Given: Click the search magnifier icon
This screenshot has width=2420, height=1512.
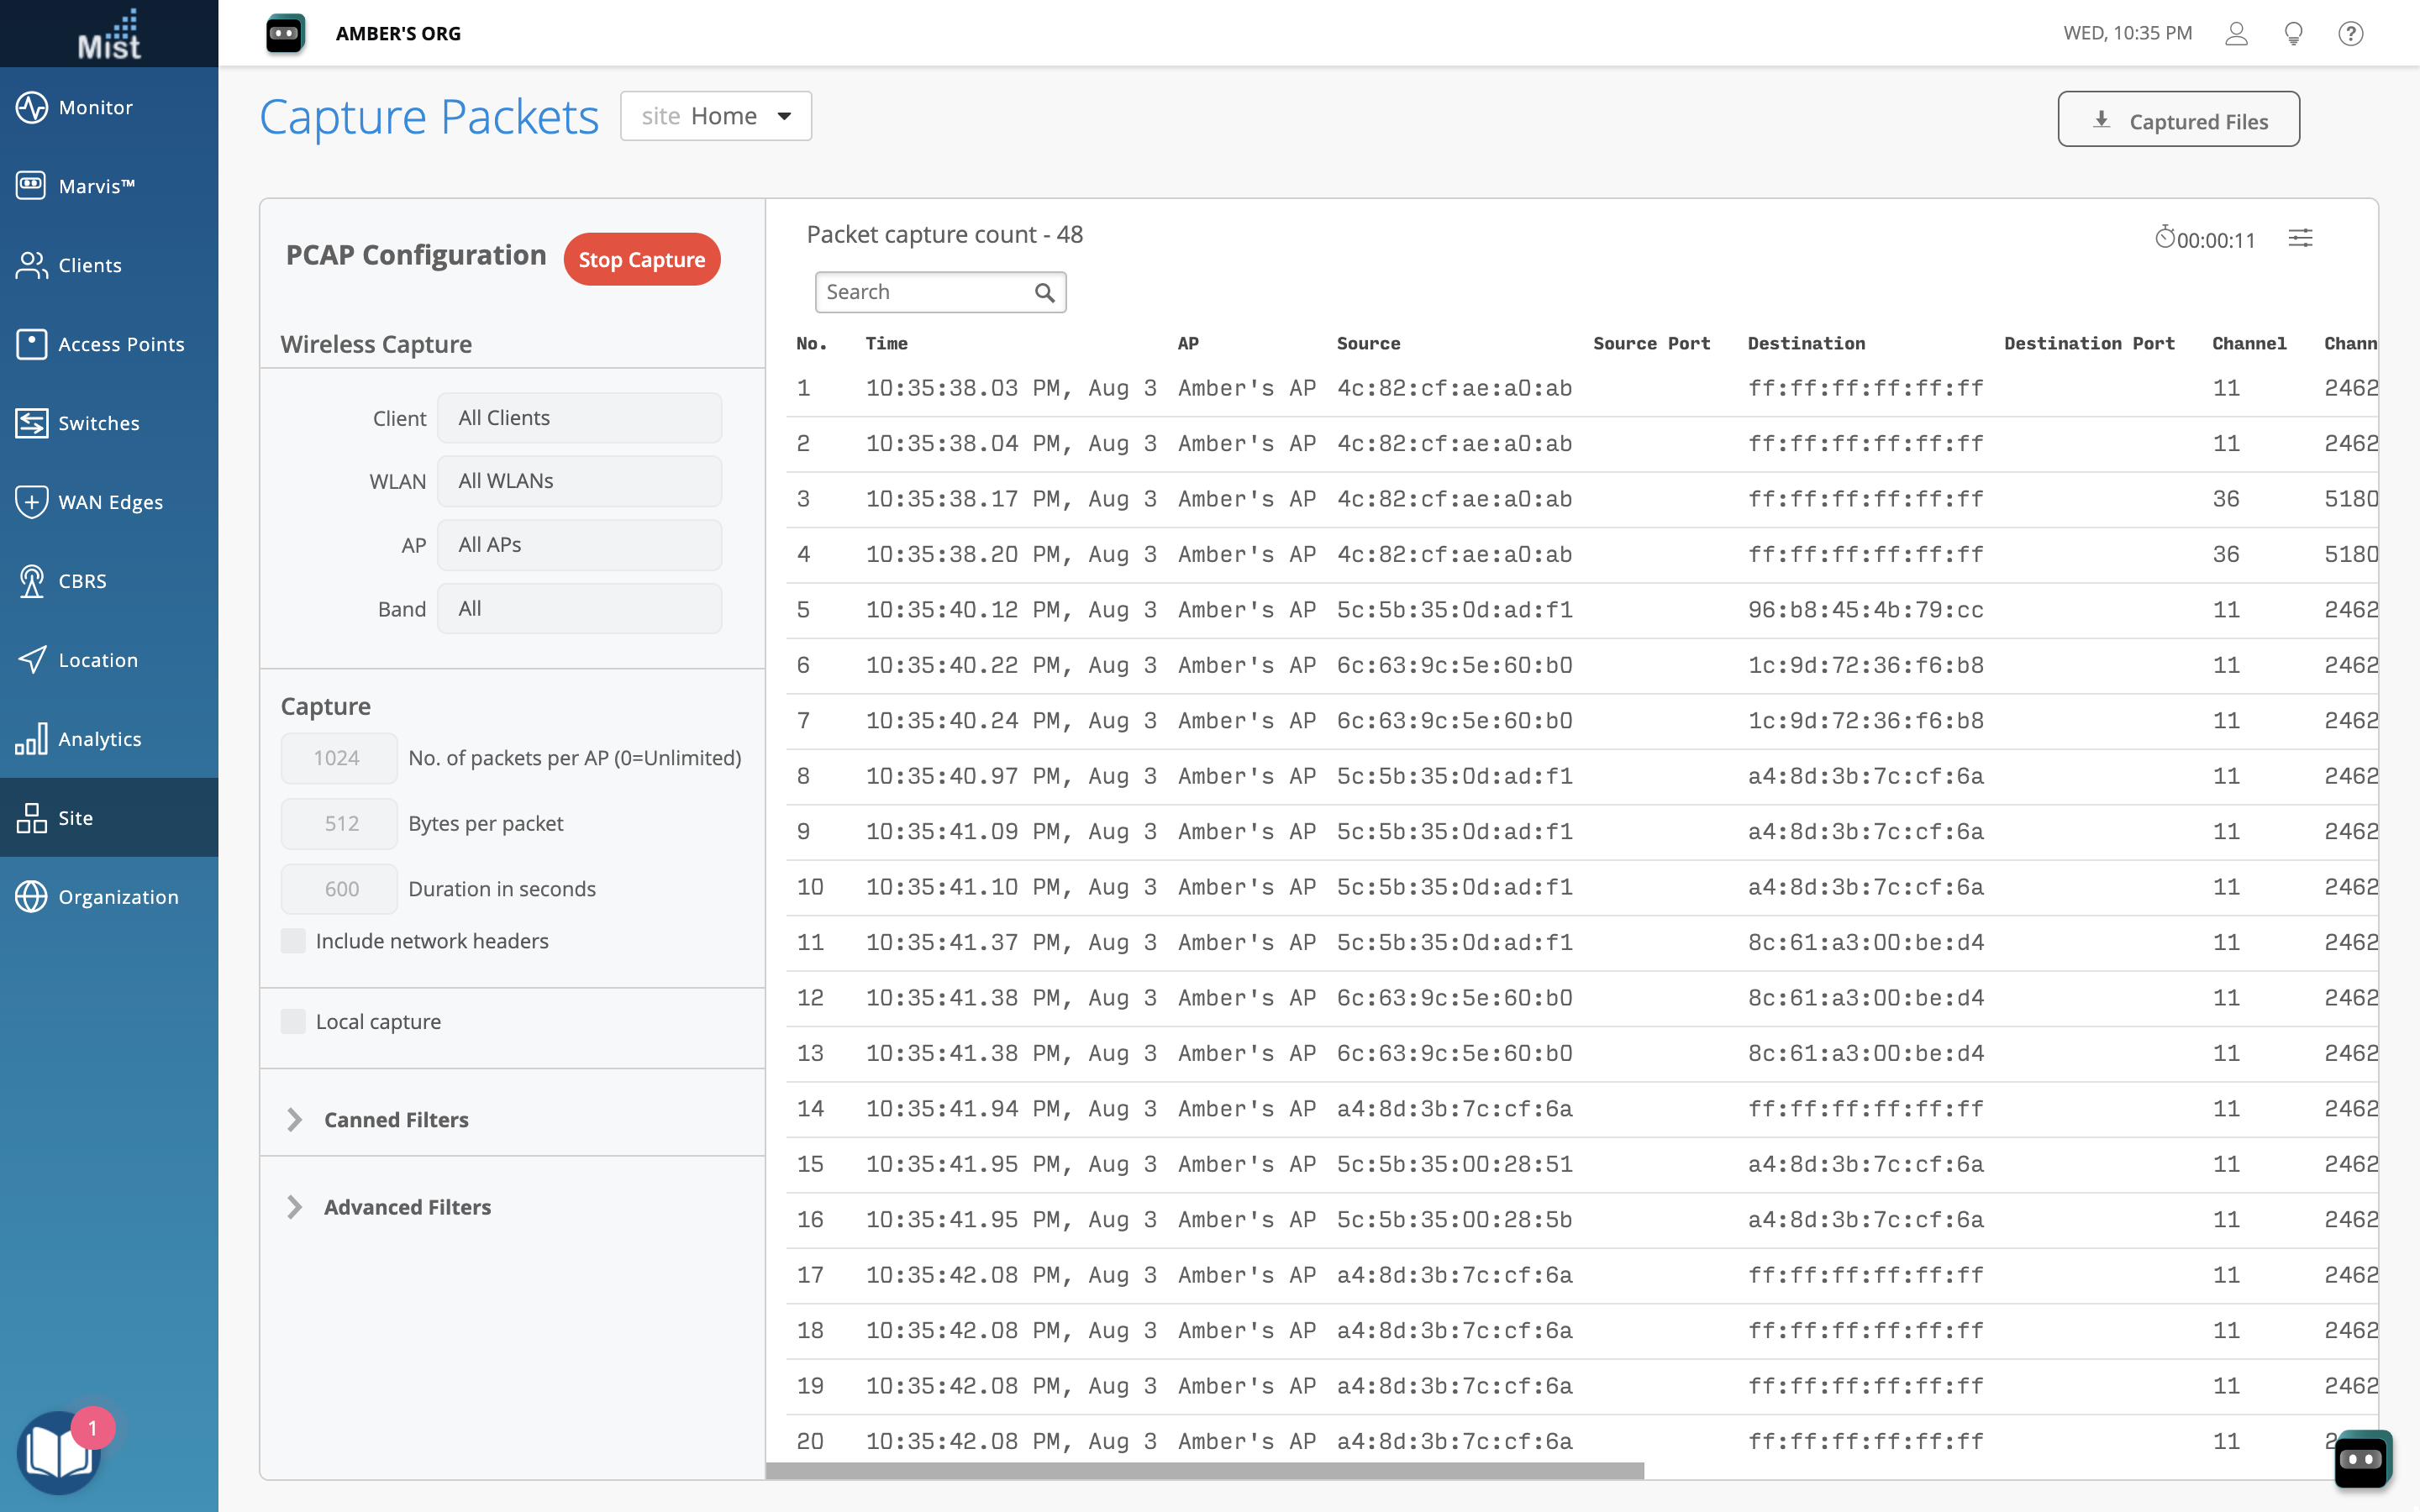Looking at the screenshot, I should click(1044, 292).
